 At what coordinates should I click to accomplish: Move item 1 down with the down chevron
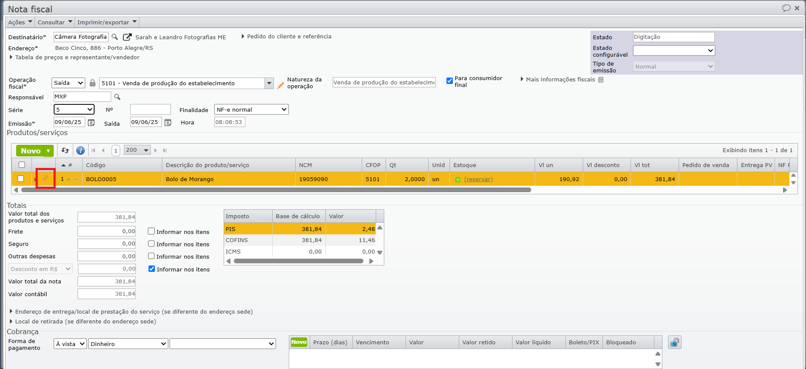[76, 179]
